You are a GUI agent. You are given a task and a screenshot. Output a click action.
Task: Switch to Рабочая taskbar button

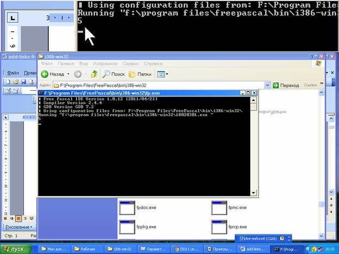[x=87, y=249]
